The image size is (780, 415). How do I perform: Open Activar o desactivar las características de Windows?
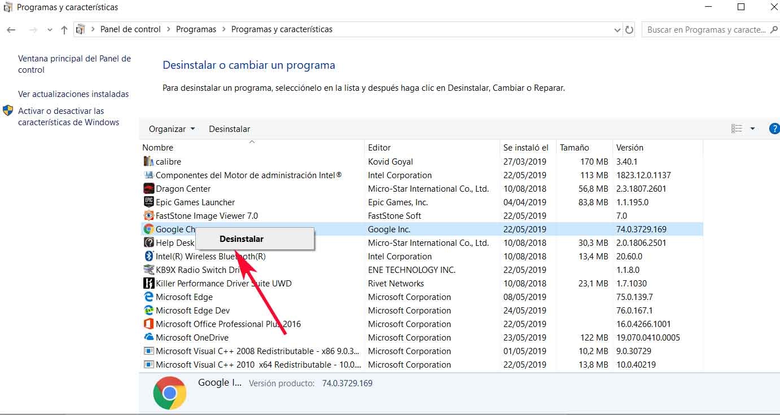point(68,117)
